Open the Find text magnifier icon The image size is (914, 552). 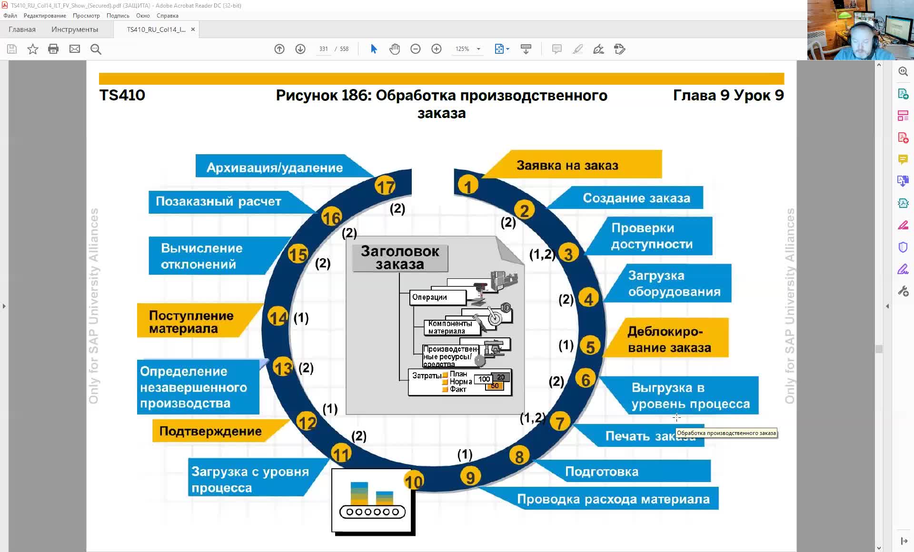(96, 49)
